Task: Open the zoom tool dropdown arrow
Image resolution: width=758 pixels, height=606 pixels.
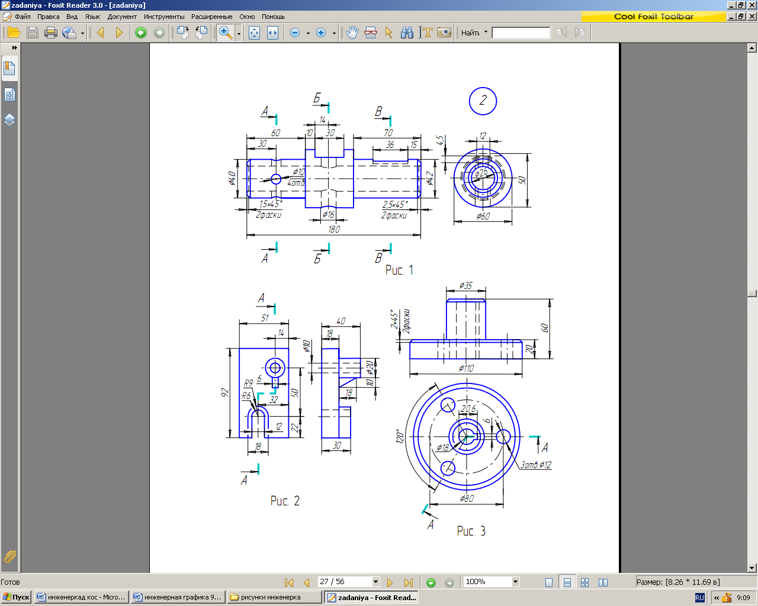Action: [239, 33]
